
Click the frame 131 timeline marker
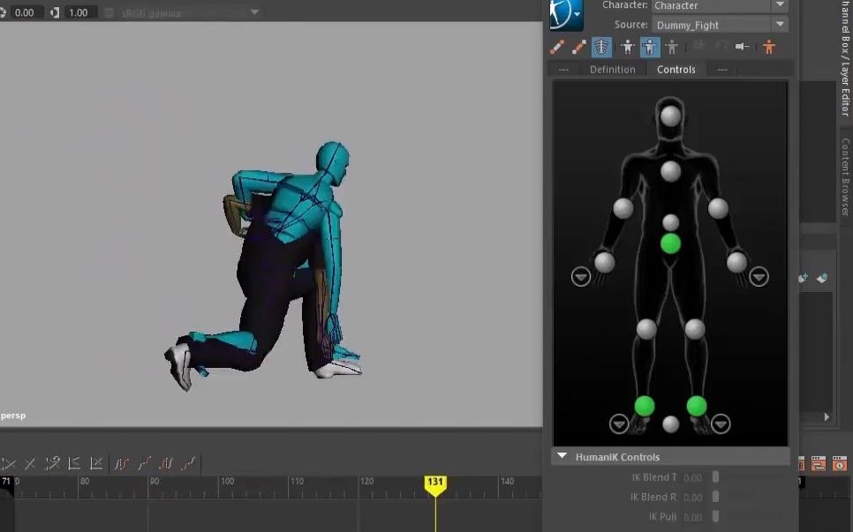(435, 483)
